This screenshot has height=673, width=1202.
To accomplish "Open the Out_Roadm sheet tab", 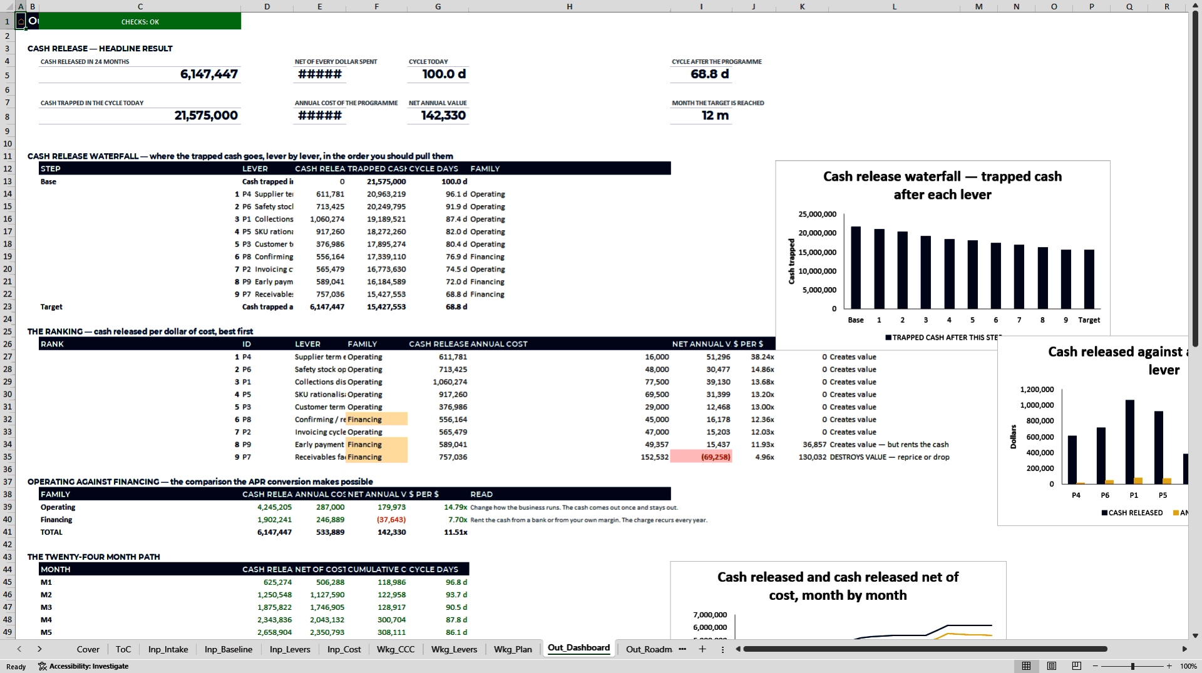I will pyautogui.click(x=649, y=649).
